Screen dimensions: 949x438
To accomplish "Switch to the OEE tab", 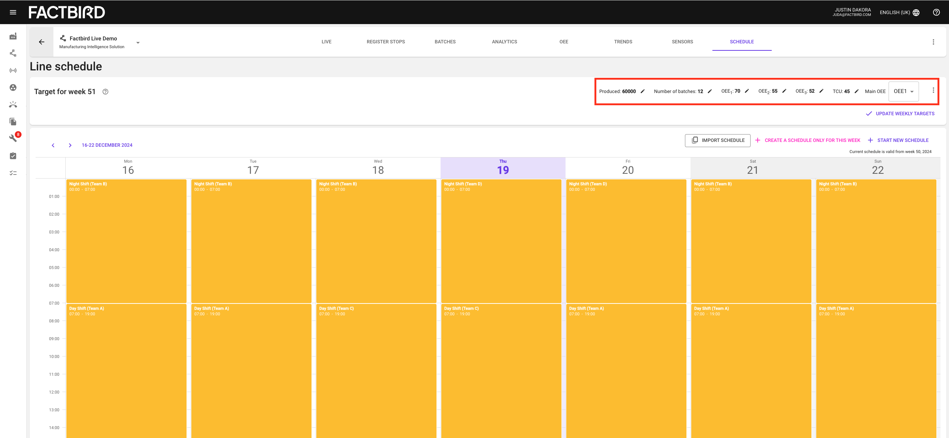I will [564, 42].
